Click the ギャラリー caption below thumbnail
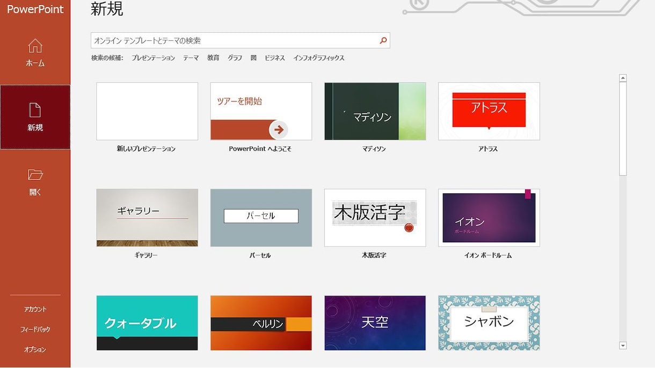Screen dimensions: 655x368 click(146, 255)
